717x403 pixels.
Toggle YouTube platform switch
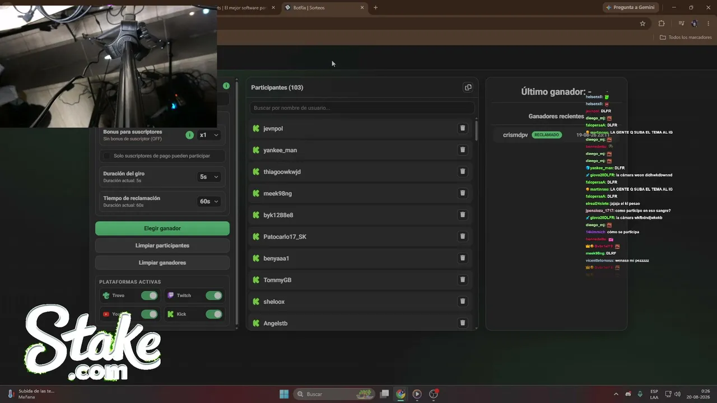click(149, 315)
